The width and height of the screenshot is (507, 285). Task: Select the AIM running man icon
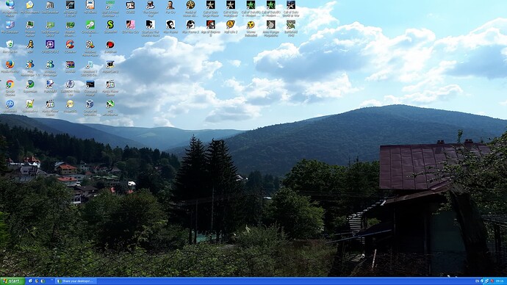(x=29, y=45)
